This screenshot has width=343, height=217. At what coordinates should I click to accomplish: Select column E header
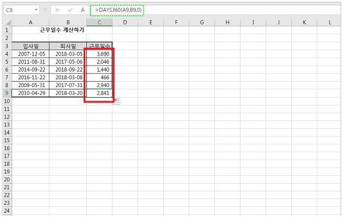tap(151, 22)
